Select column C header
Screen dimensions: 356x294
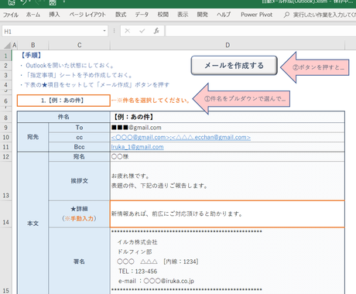click(x=80, y=46)
